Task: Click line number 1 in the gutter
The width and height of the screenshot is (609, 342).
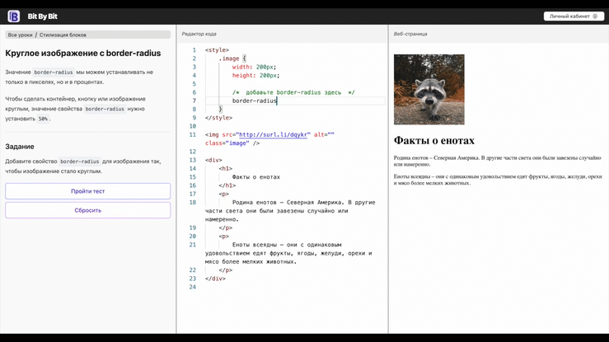Action: click(x=194, y=50)
